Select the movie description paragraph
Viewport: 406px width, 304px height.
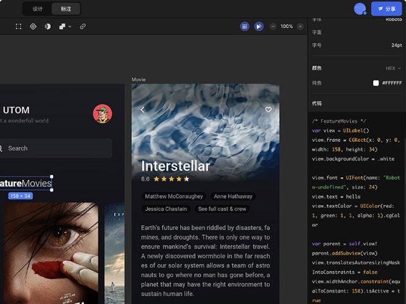206,260
